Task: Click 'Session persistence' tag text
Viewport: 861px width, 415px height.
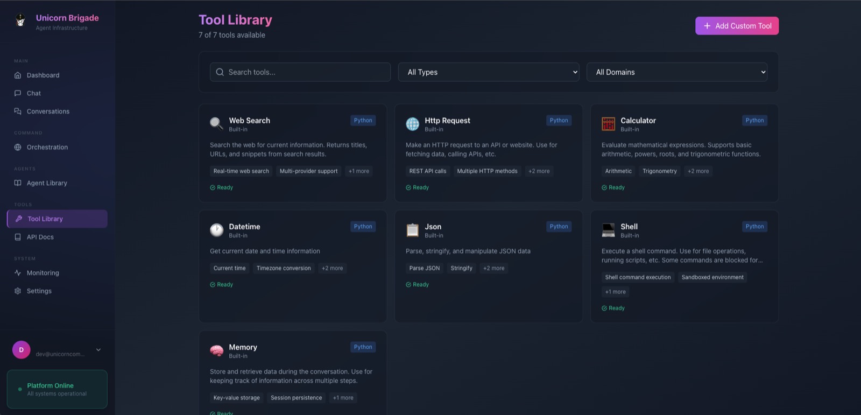Action: 297,398
